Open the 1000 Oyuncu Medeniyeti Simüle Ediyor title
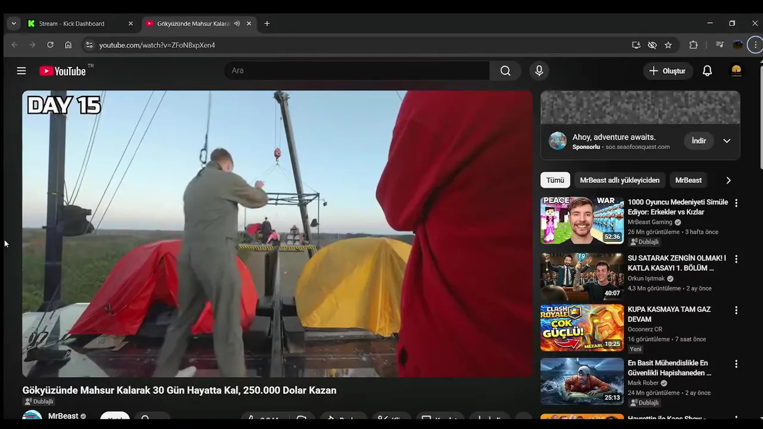 point(678,207)
